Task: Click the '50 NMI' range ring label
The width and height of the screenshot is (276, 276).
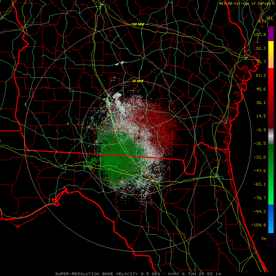Action: pyautogui.click(x=138, y=81)
